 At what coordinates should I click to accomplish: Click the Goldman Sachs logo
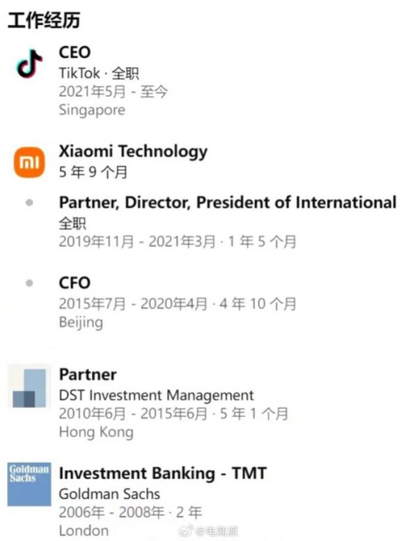click(29, 485)
